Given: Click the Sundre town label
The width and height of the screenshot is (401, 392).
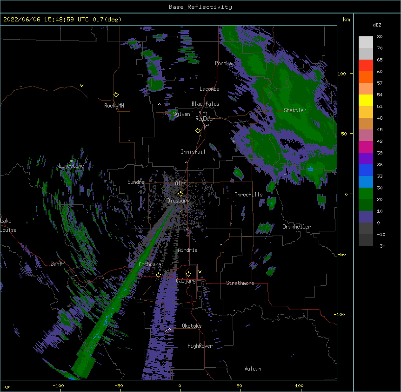Looking at the screenshot, I should 136,182.
